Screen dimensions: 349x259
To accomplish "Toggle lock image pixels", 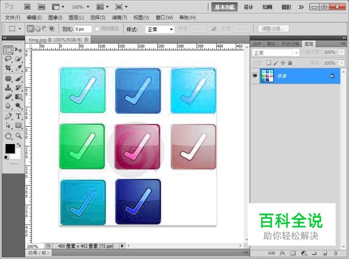I will pyautogui.click(x=276, y=63).
